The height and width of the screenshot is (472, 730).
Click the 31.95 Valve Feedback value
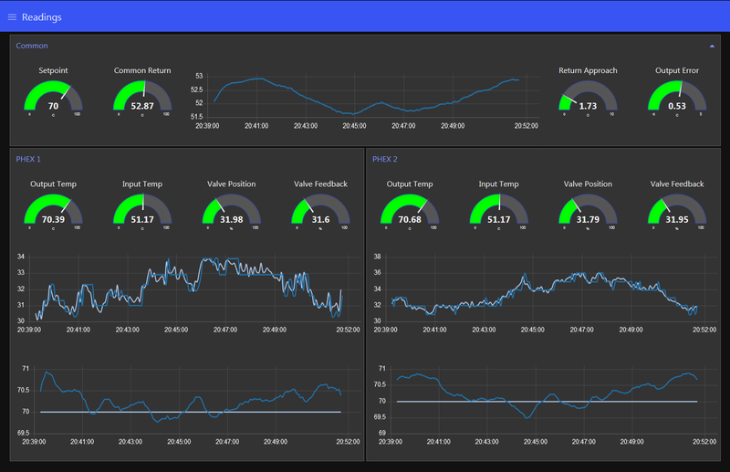point(677,219)
